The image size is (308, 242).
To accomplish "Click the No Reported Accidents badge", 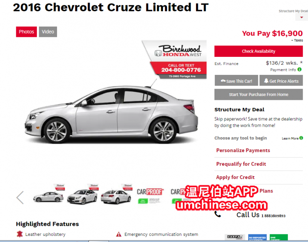I will pyautogui.click(x=257, y=237).
